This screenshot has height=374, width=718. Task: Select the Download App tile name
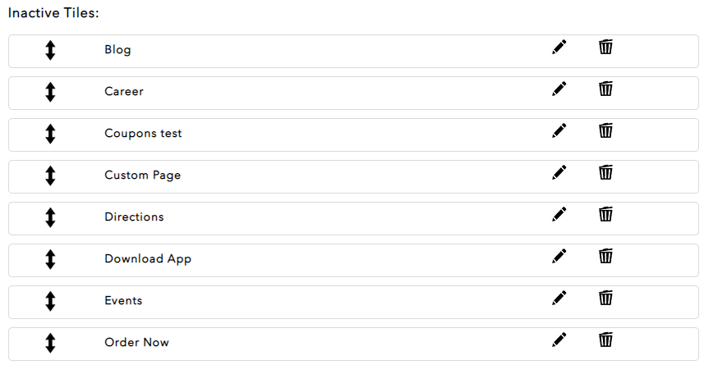pos(148,259)
